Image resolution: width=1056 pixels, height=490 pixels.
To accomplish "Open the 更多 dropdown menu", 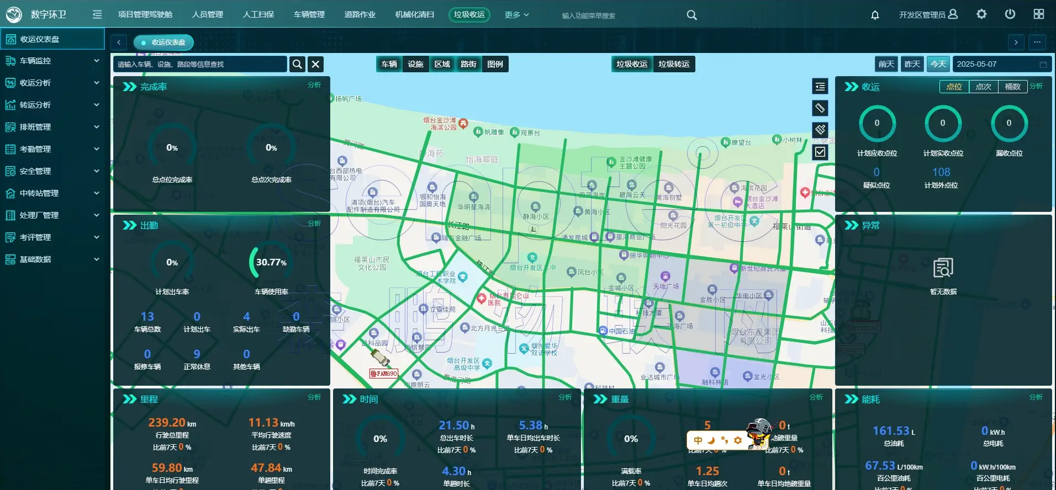I will 516,15.
